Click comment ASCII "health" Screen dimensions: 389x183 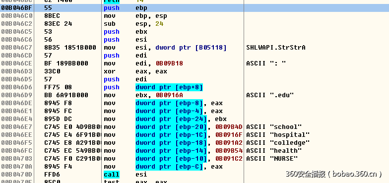(274, 151)
